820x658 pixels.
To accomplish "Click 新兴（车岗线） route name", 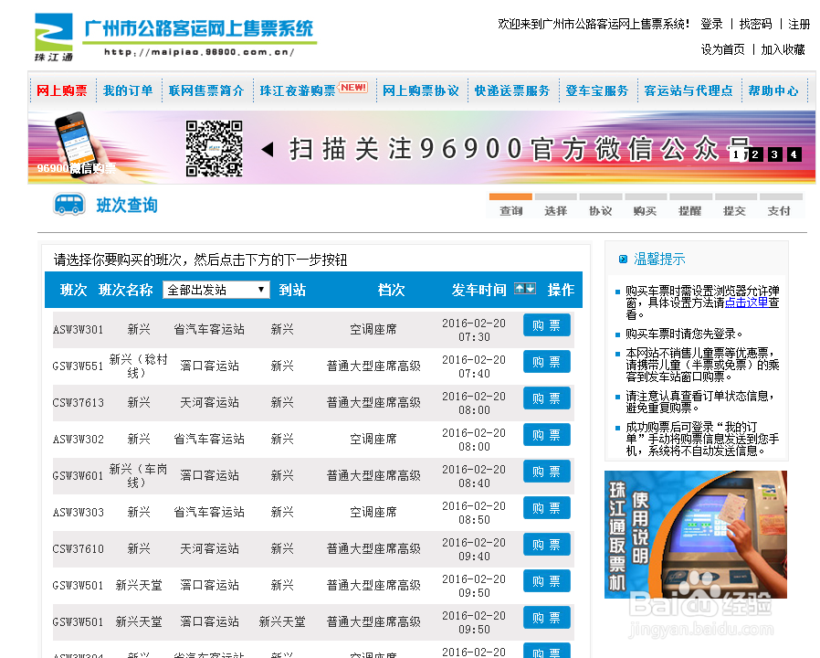I will coord(139,476).
